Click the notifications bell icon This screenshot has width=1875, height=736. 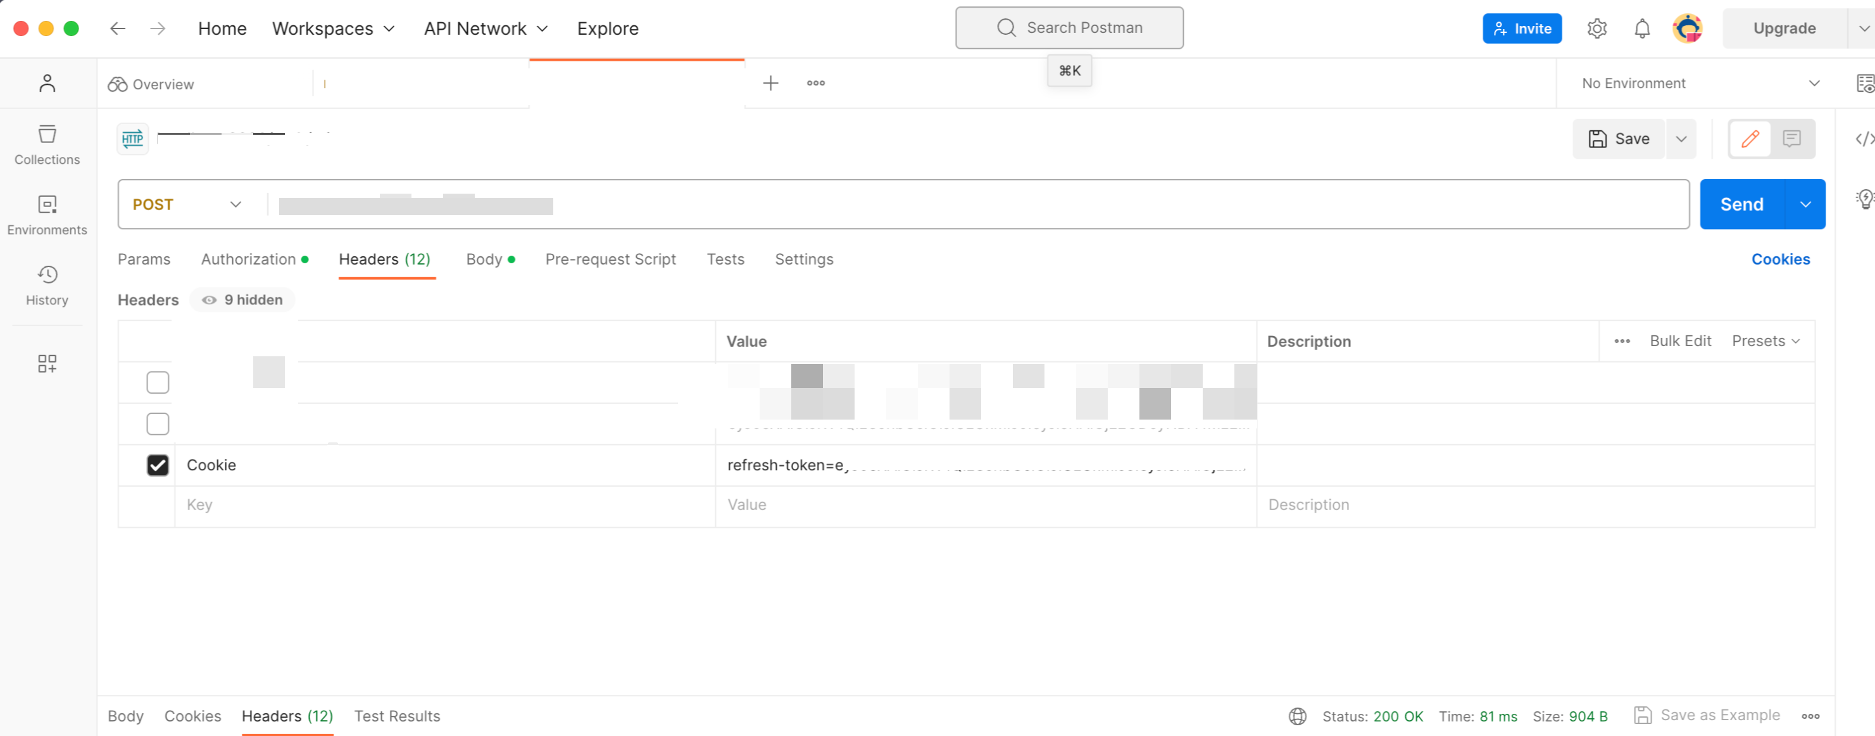1642,28
